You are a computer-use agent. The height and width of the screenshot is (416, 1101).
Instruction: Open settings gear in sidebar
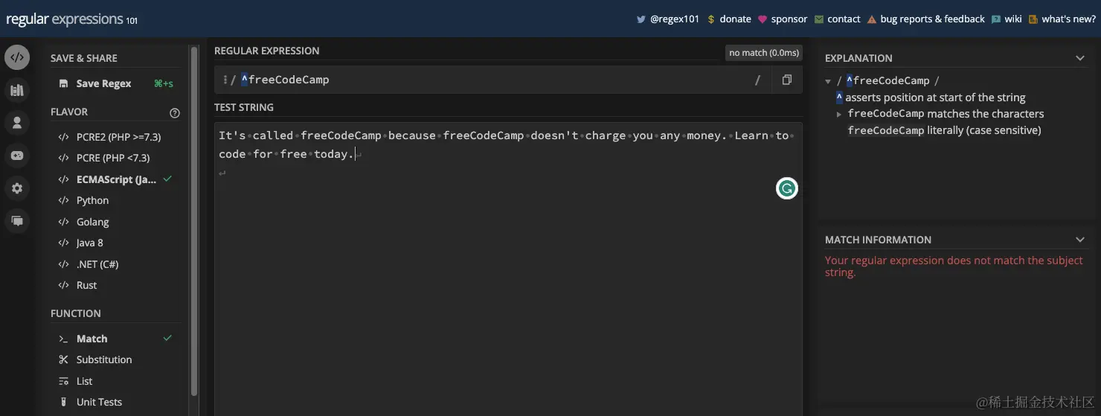[17, 188]
